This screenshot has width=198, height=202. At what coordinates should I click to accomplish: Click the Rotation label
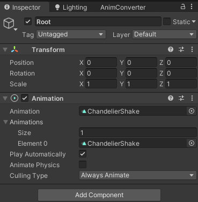click(x=22, y=73)
